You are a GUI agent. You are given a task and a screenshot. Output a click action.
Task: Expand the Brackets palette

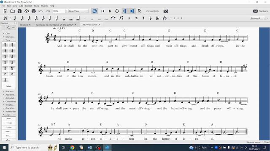[9, 91]
